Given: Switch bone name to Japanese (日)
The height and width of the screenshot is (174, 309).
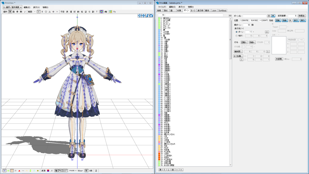Looking at the screenshot, I should (x=269, y=16).
